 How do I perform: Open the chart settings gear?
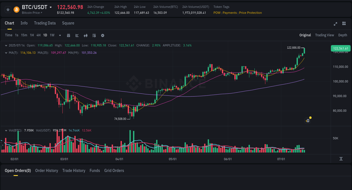[102, 35]
